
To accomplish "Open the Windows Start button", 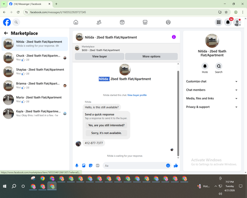I will [4, 186].
